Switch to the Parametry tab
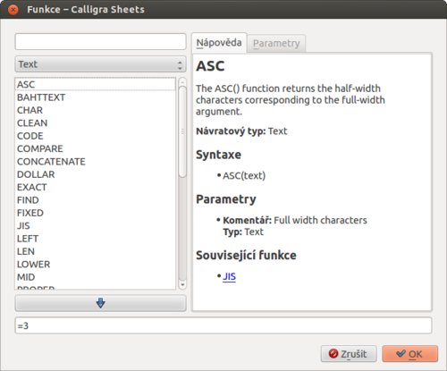Screen dimensions: 447x371 tap(276, 44)
